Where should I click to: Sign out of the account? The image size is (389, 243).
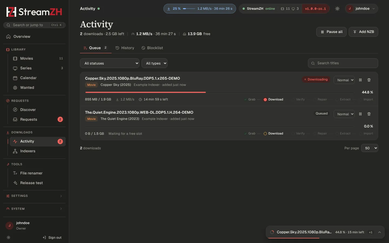[x=52, y=238]
